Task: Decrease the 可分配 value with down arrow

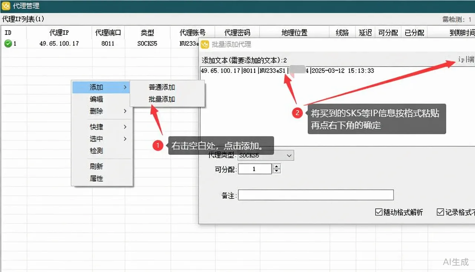Action: pyautogui.click(x=276, y=171)
